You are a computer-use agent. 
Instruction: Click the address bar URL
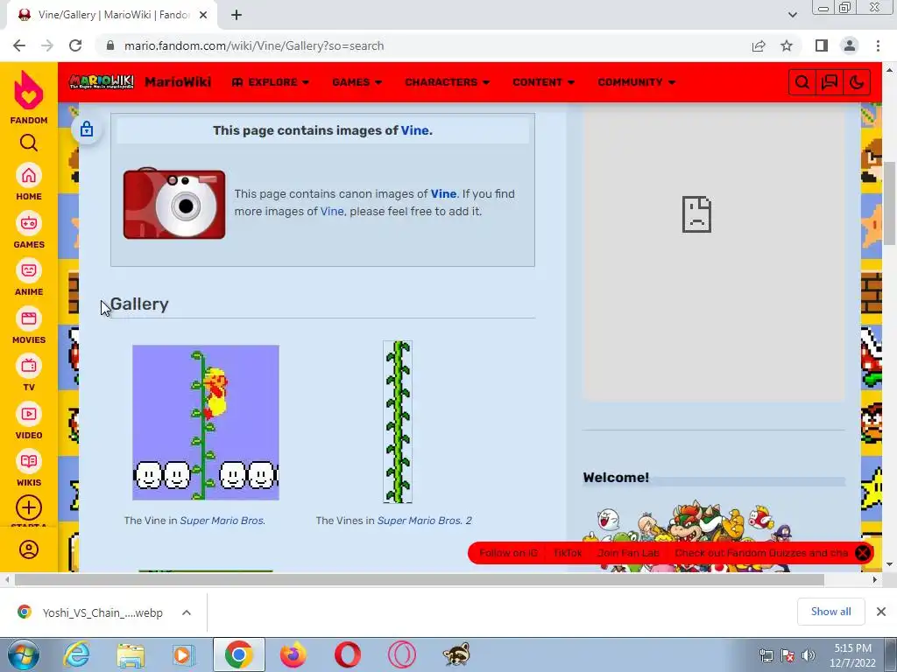254,45
